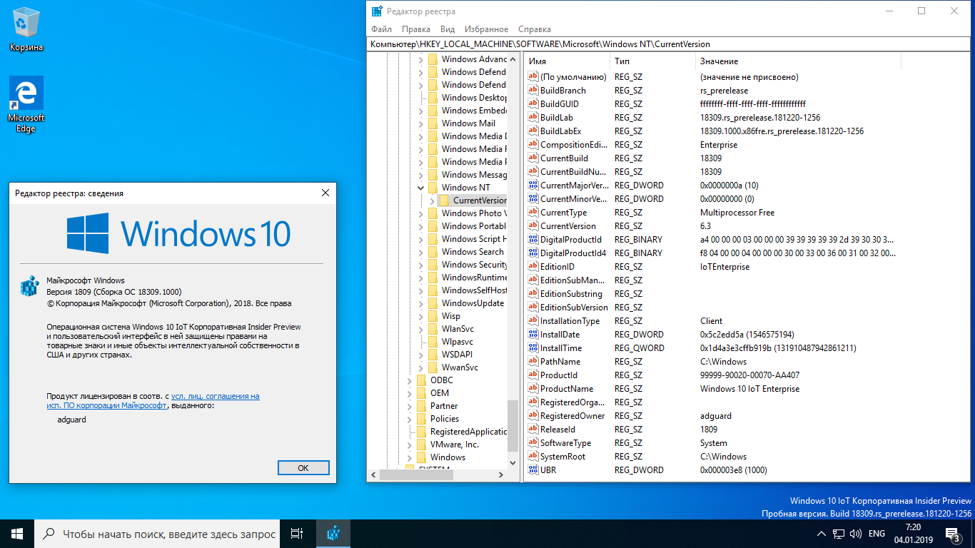975x548 pixels.
Task: Click the Значение column header
Action: coord(798,61)
